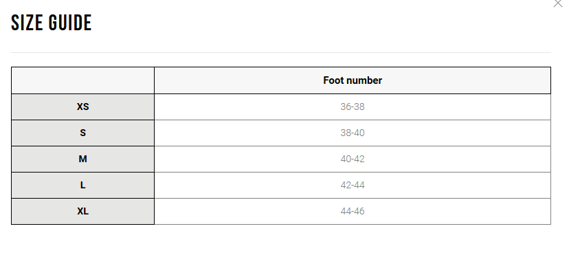Viewport: 569px width, 255px height.
Task: Select the S size row label
Action: click(x=82, y=133)
